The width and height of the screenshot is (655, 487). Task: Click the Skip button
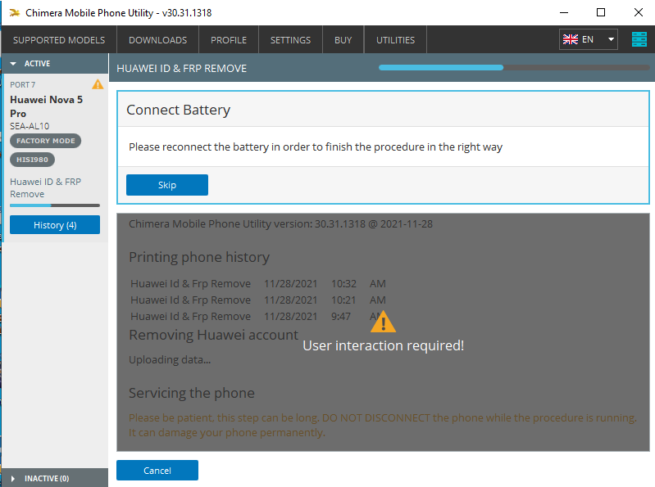click(167, 185)
